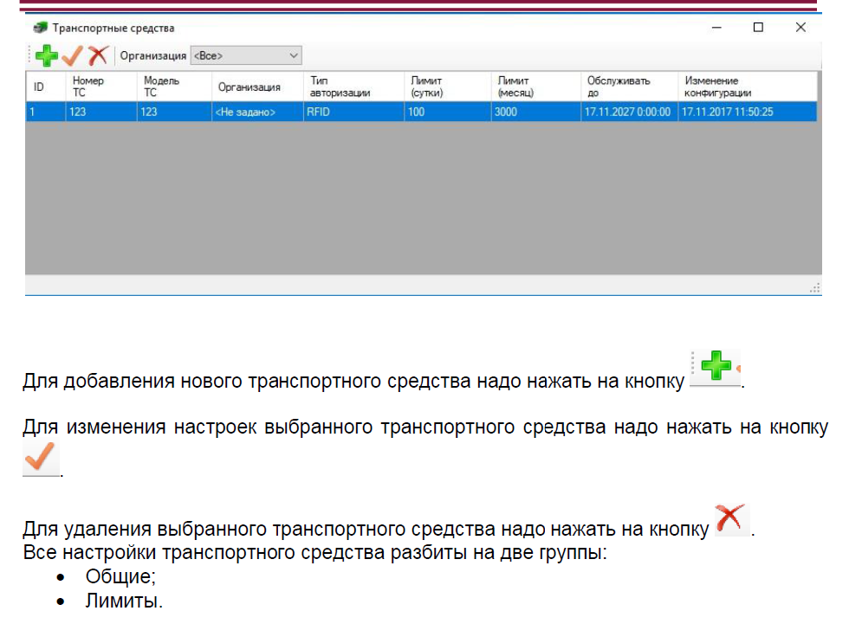This screenshot has width=862, height=643.
Task: Click the Изменение конфигурации column header
Action: [748, 87]
